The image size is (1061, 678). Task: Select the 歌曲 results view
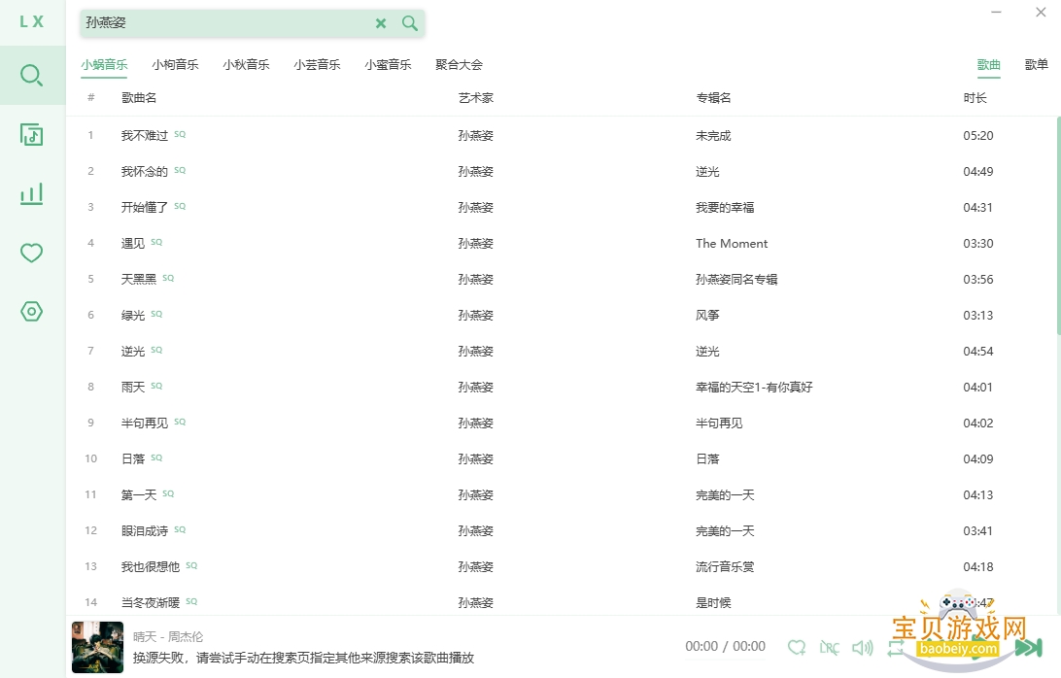(x=988, y=65)
